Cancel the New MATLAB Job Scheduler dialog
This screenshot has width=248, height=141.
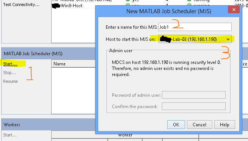(199, 125)
